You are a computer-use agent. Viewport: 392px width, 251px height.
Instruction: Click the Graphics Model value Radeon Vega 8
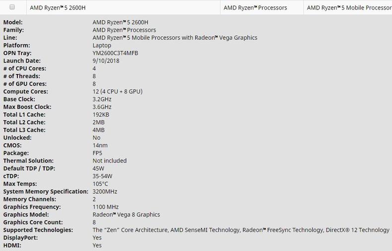click(x=126, y=215)
